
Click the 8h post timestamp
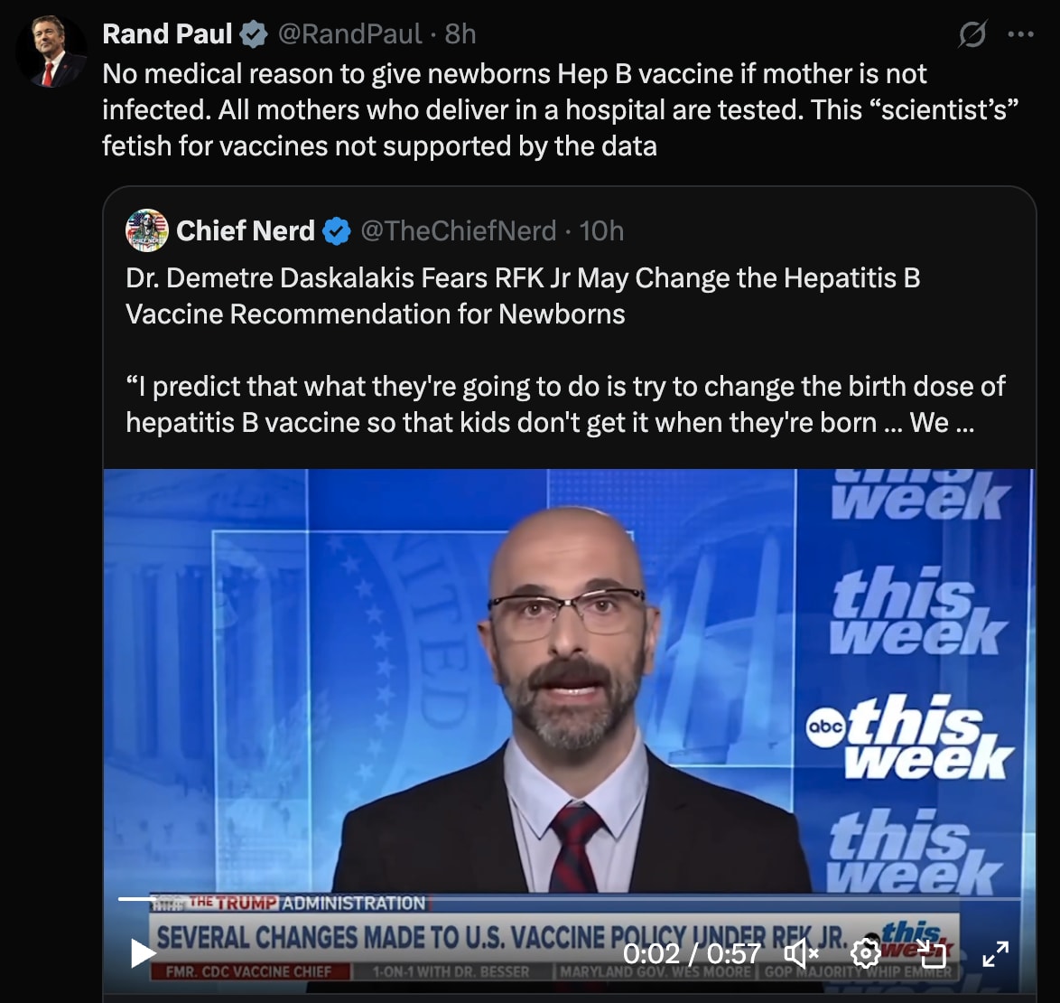(460, 33)
